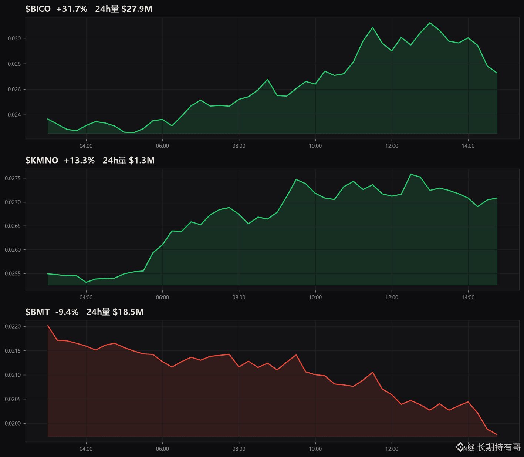Viewport: 524px width, 457px height.
Task: Click the 08:00 tick under BMT chart
Action: [x=239, y=449]
